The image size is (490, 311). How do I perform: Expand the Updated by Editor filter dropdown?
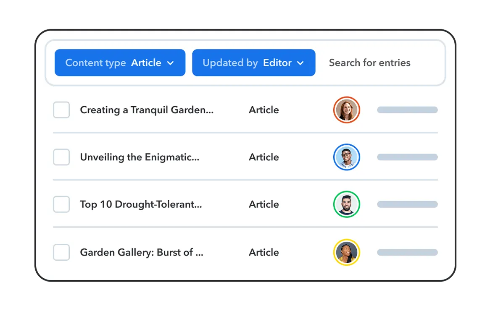pos(253,63)
